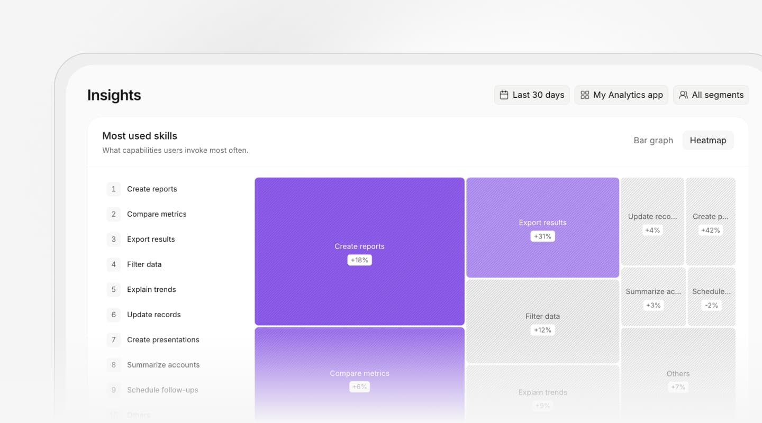Click the Explain trends heatmap tile
762x423 pixels.
[542, 394]
